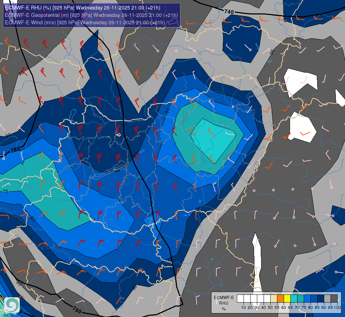The image size is (345, 317).
Task: Click the legend title ECMWF-E RHU %
Action: [x=224, y=303]
